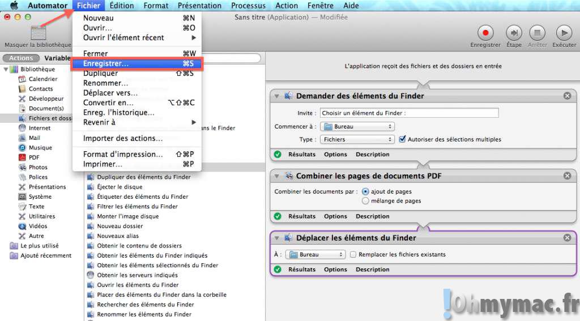The height and width of the screenshot is (321, 580).
Task: Open the Édition menu
Action: [122, 6]
